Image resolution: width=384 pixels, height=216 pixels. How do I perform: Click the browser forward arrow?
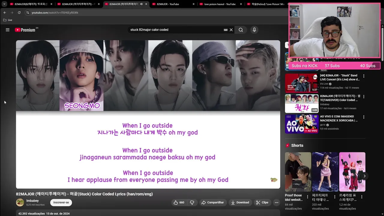(x=12, y=13)
